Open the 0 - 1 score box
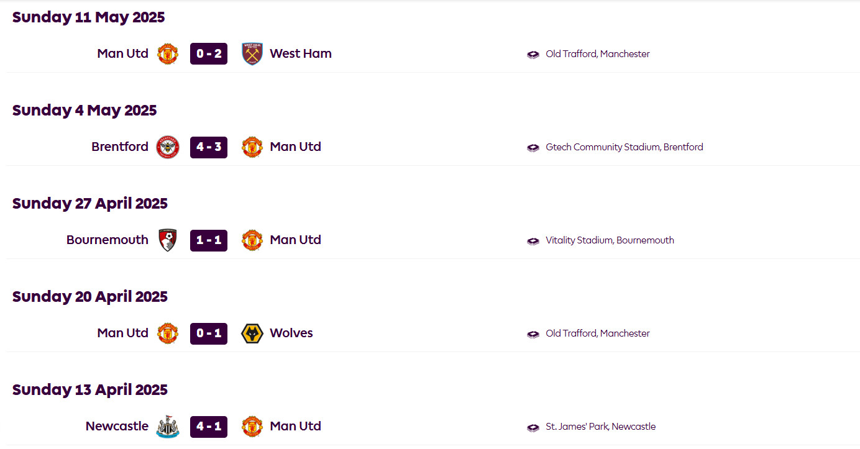 pos(209,333)
